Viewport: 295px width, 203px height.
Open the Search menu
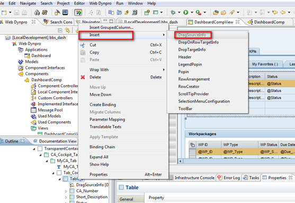pos(46,3)
